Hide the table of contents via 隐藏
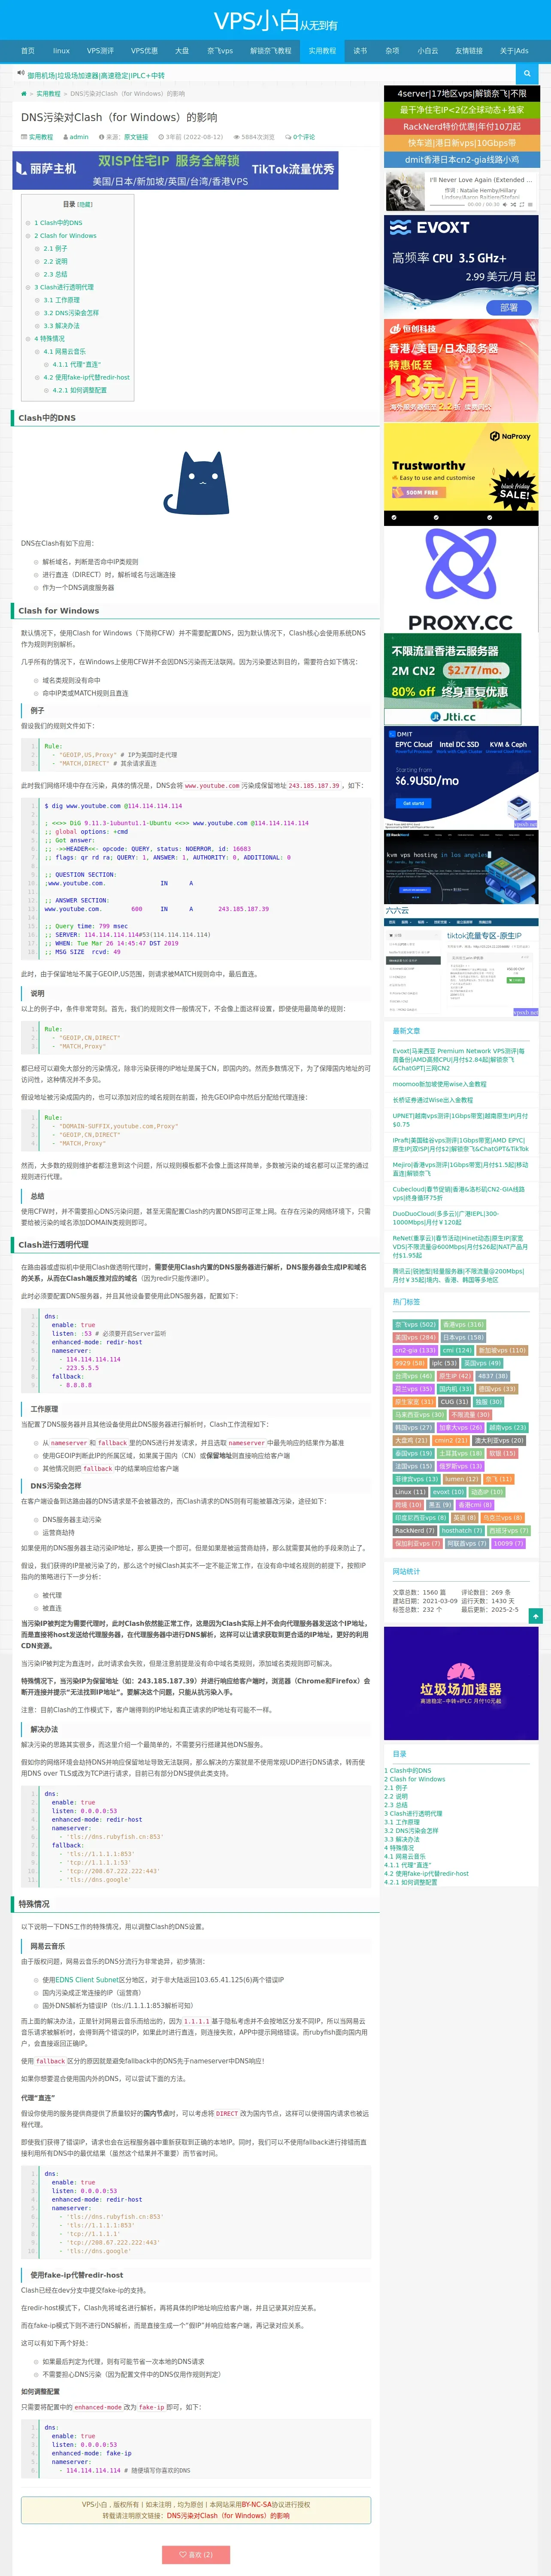 (86, 204)
